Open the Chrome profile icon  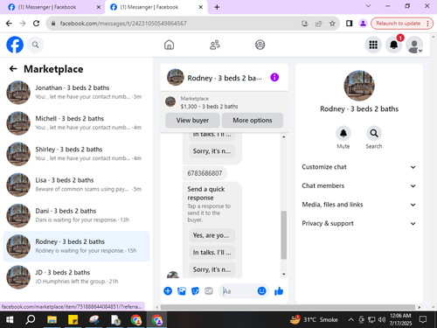(363, 24)
